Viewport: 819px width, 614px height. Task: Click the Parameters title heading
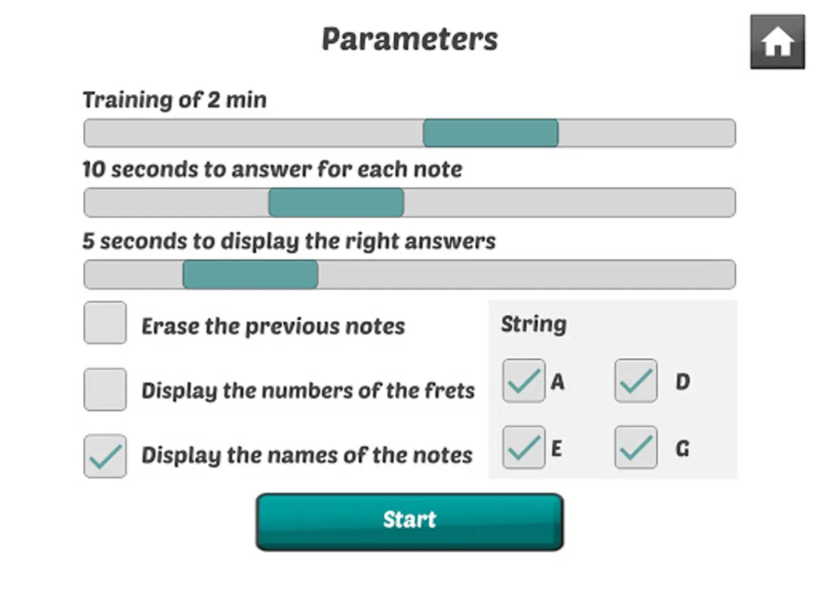409,40
